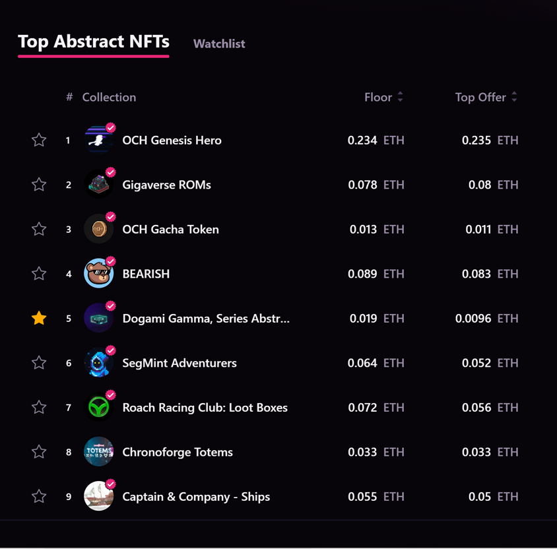Click the Collection column header
Viewport: 557px width, 549px height.
coord(109,97)
